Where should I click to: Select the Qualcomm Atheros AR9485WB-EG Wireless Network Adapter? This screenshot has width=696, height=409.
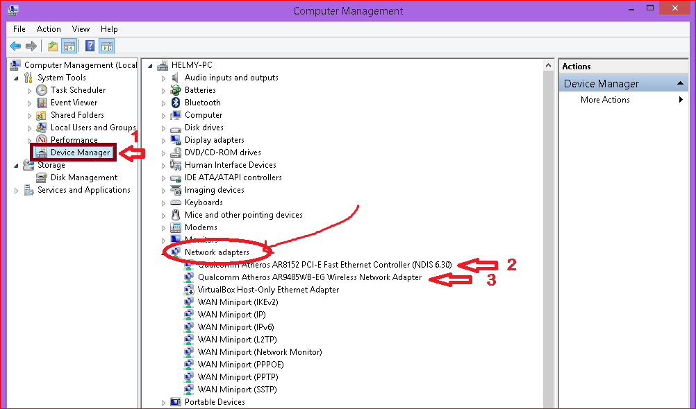coord(309,277)
